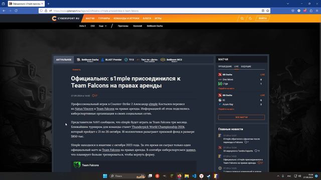Viewport: 321px width, 180px height.
Task: Click the site lock security icon
Action: (x=46, y=10)
